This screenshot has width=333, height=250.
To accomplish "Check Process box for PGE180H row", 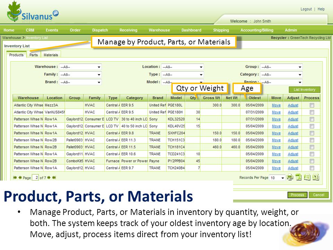I will click(x=312, y=112).
